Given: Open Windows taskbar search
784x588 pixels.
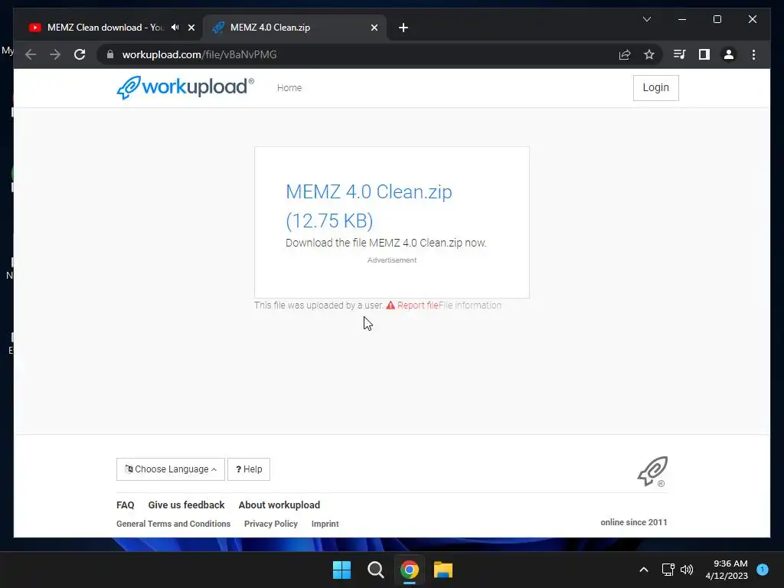Looking at the screenshot, I should pos(375,570).
